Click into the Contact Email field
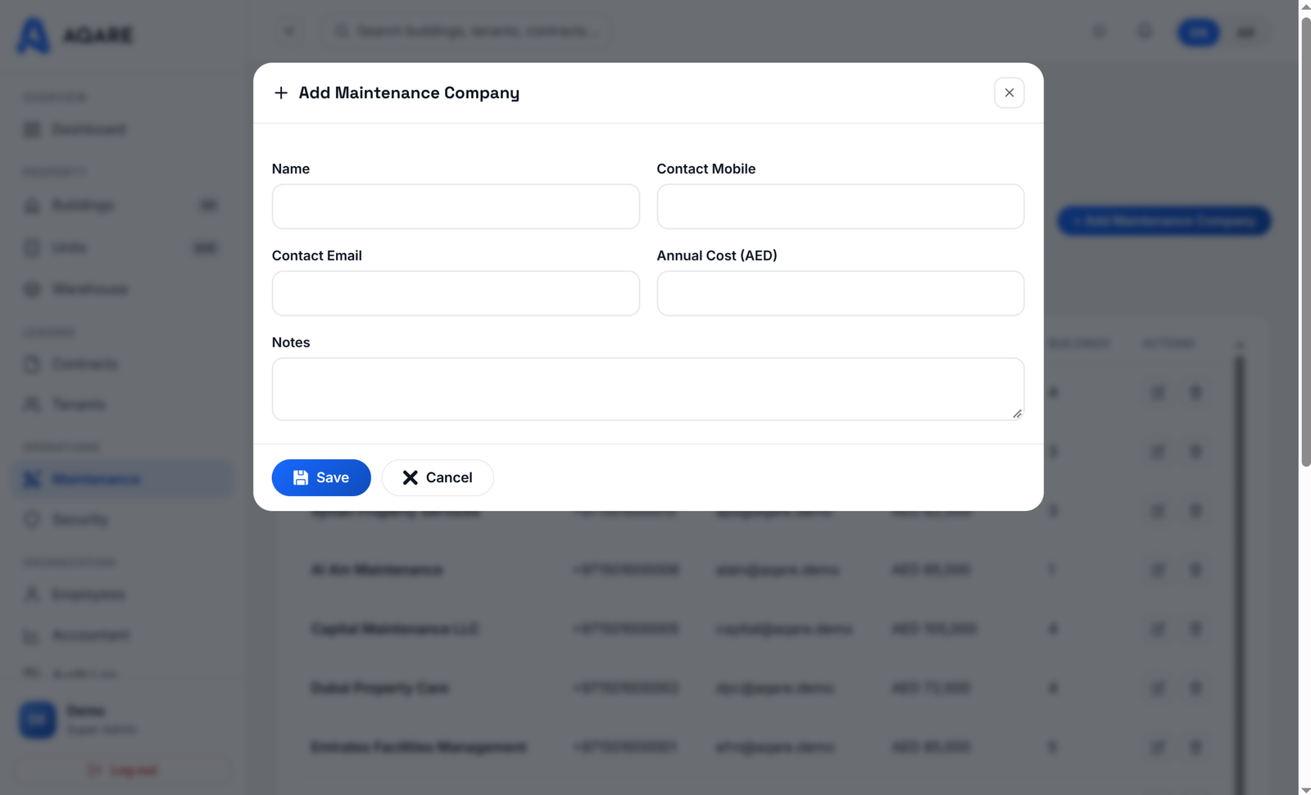Screen dimensions: 1311x795 [x=456, y=293]
